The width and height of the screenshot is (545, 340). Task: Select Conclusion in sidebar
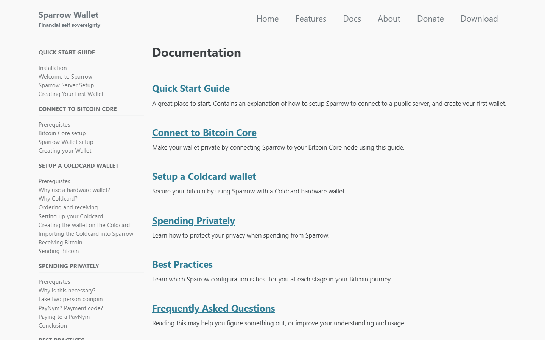click(53, 326)
